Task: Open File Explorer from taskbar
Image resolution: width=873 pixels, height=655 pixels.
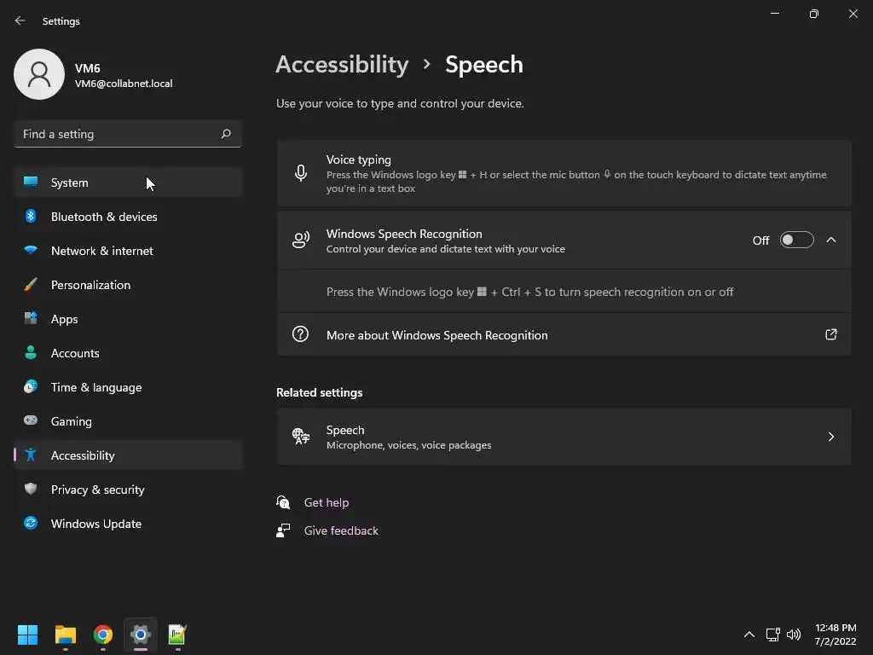Action: [65, 635]
